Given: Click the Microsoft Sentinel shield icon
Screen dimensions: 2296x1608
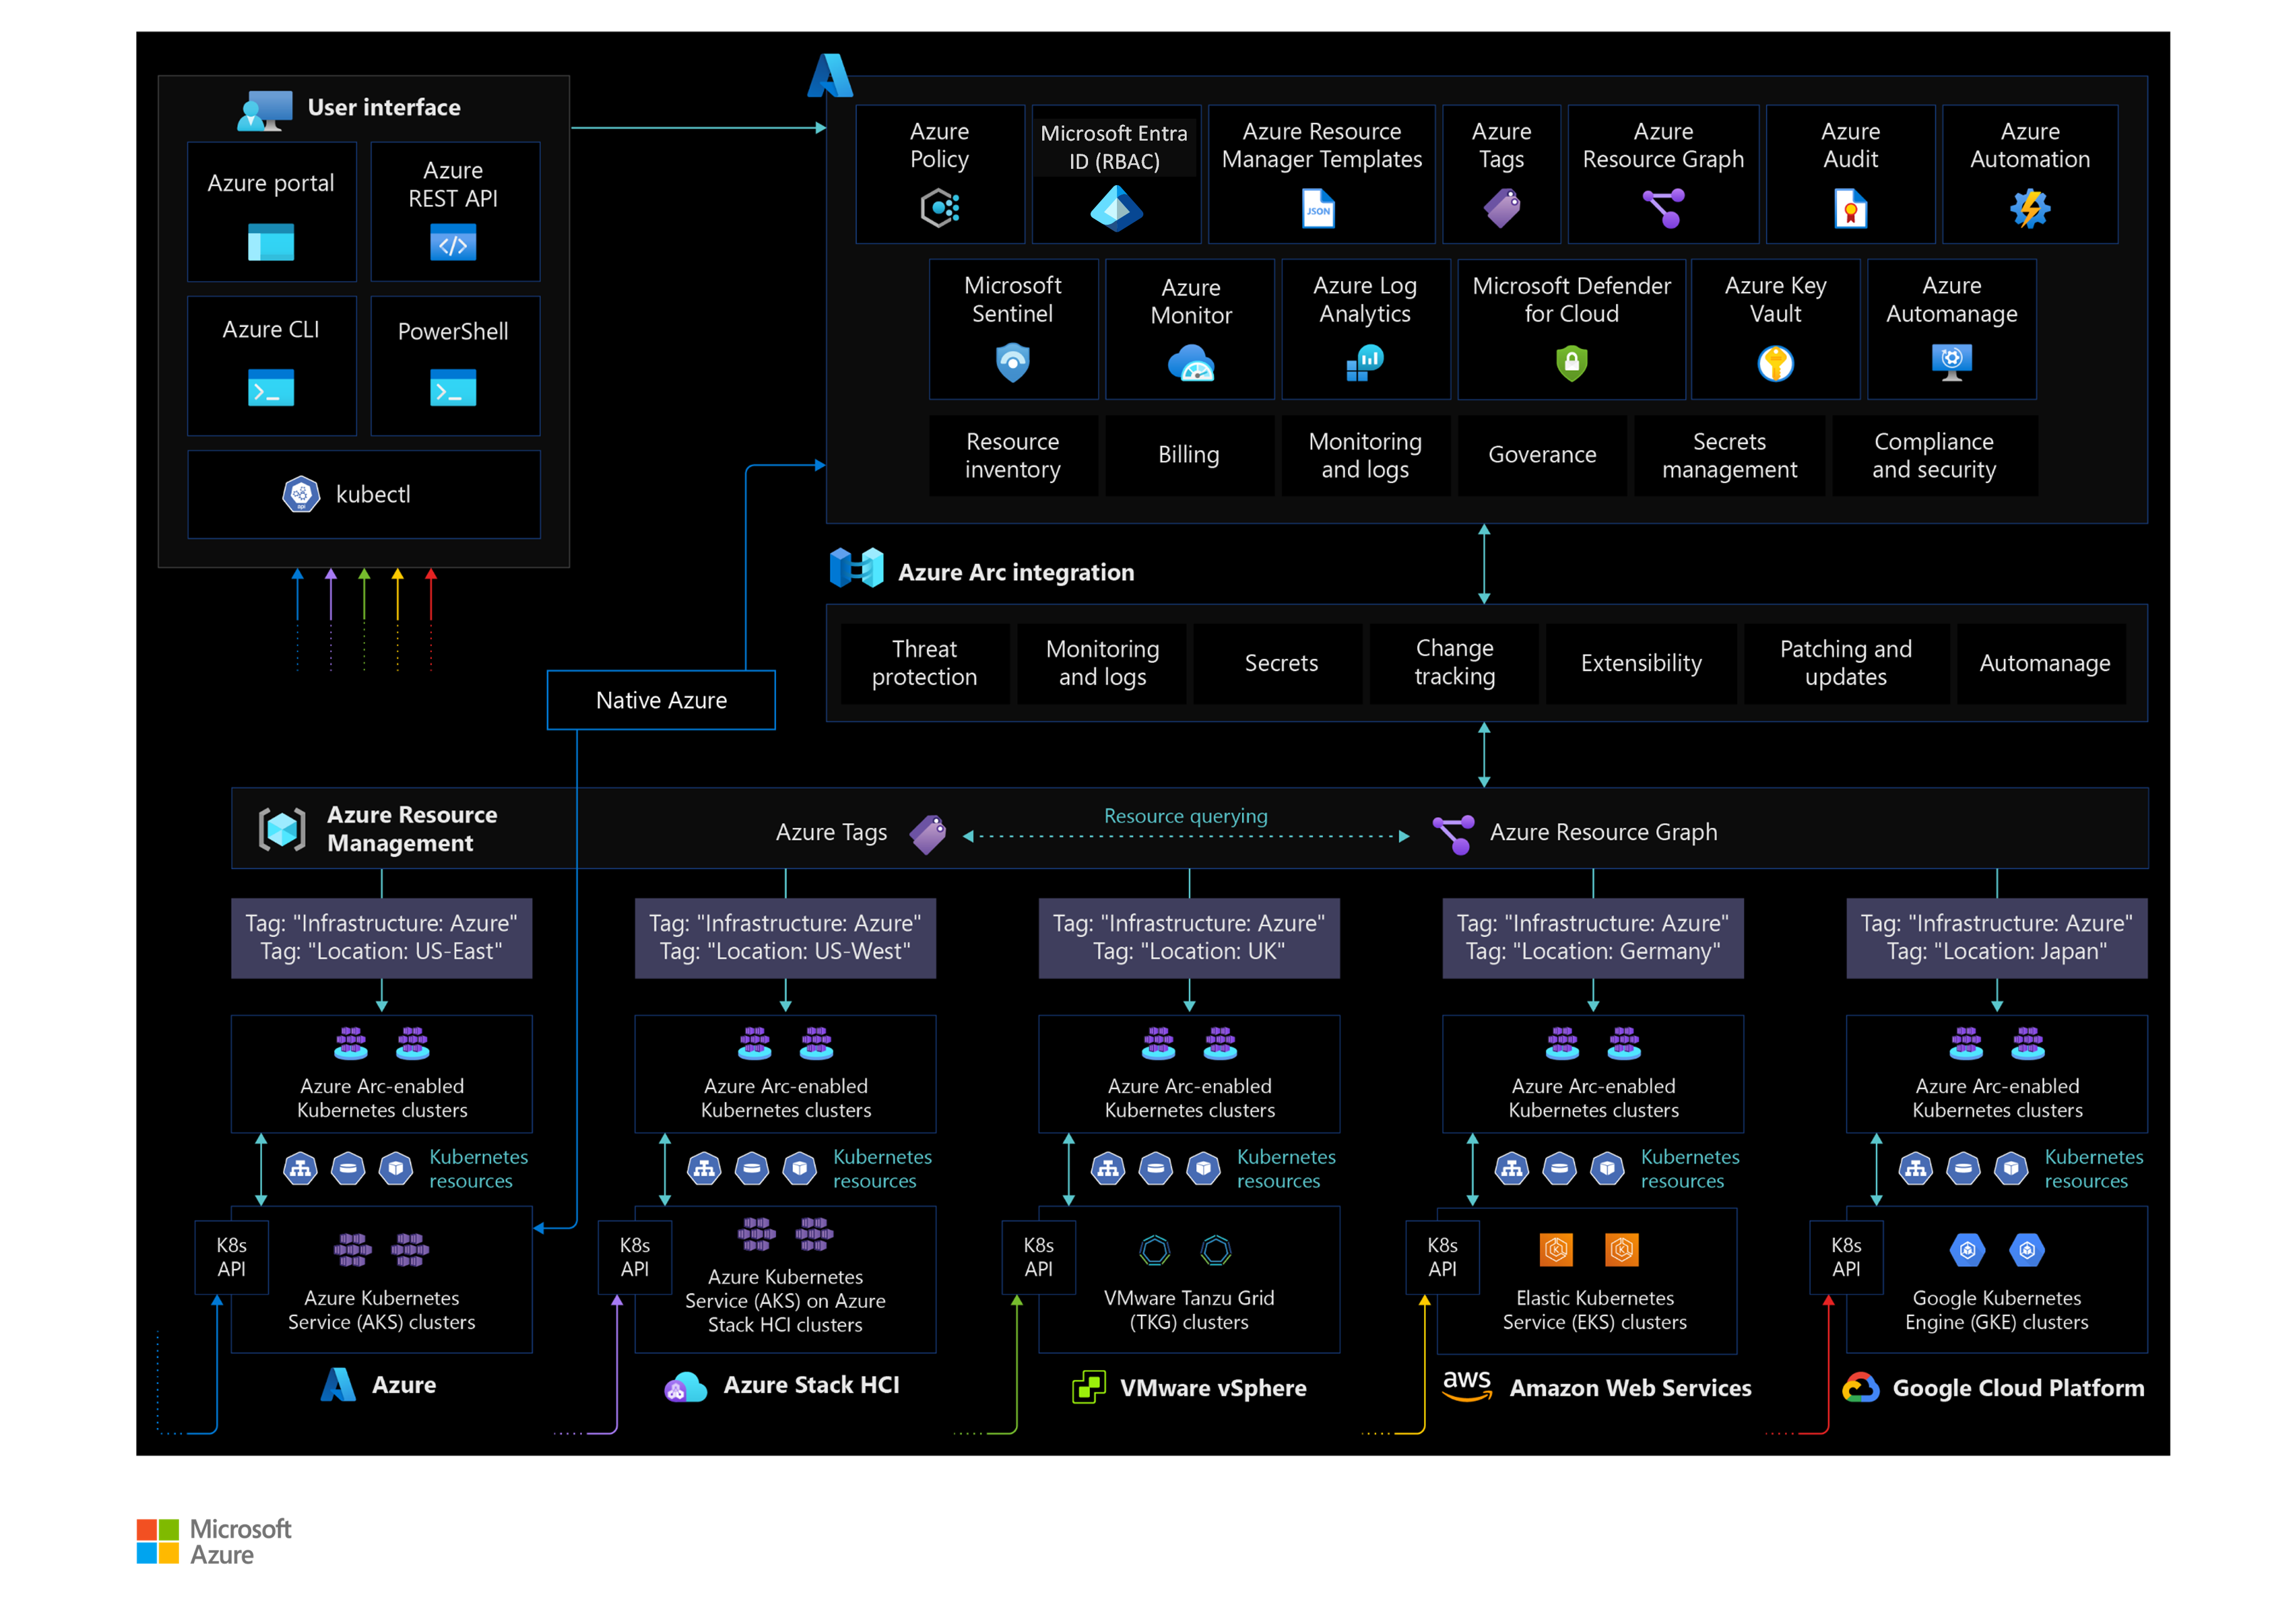Looking at the screenshot, I should (x=1013, y=362).
